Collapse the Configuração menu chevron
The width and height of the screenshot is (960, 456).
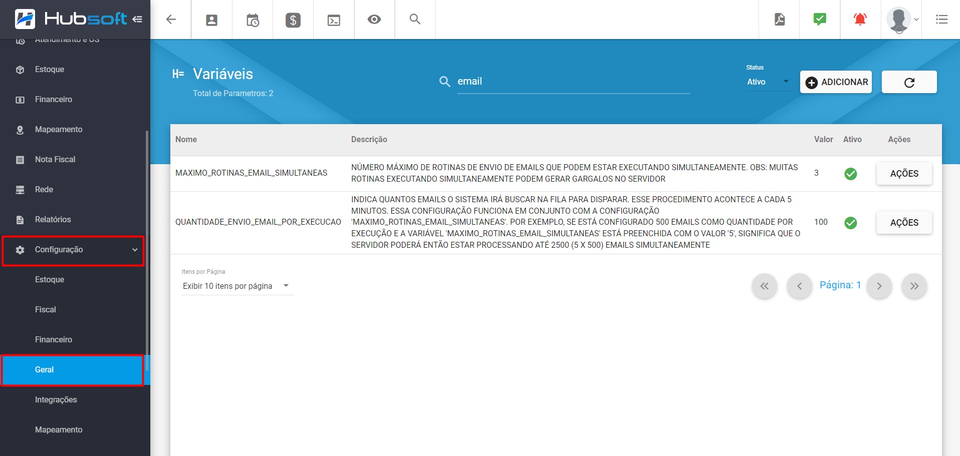135,250
